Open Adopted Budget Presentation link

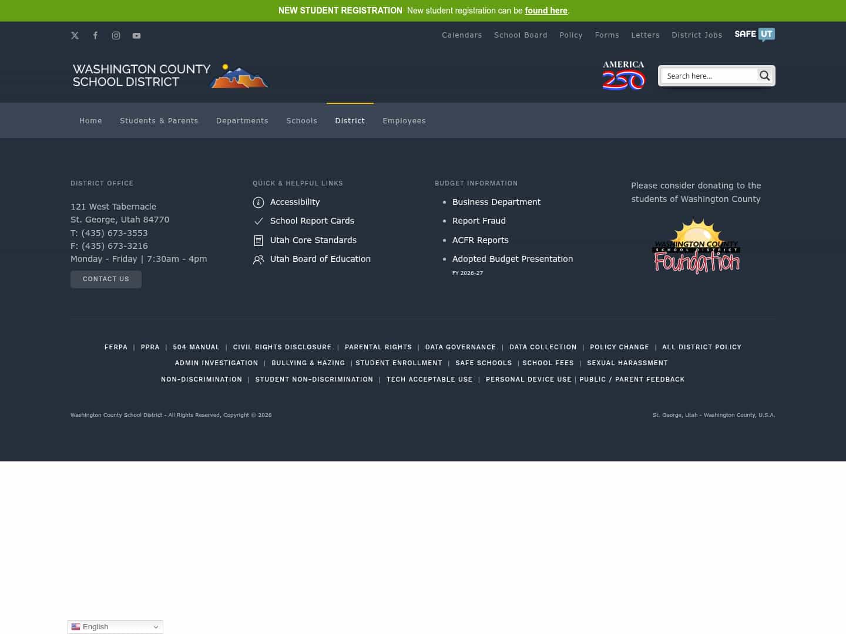(512, 259)
